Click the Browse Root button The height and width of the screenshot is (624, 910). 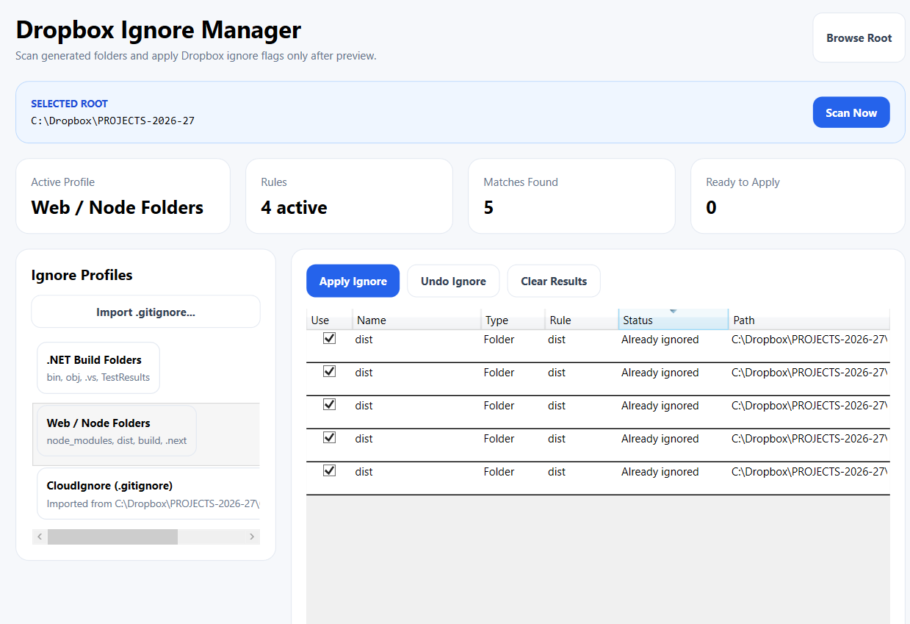click(x=859, y=37)
